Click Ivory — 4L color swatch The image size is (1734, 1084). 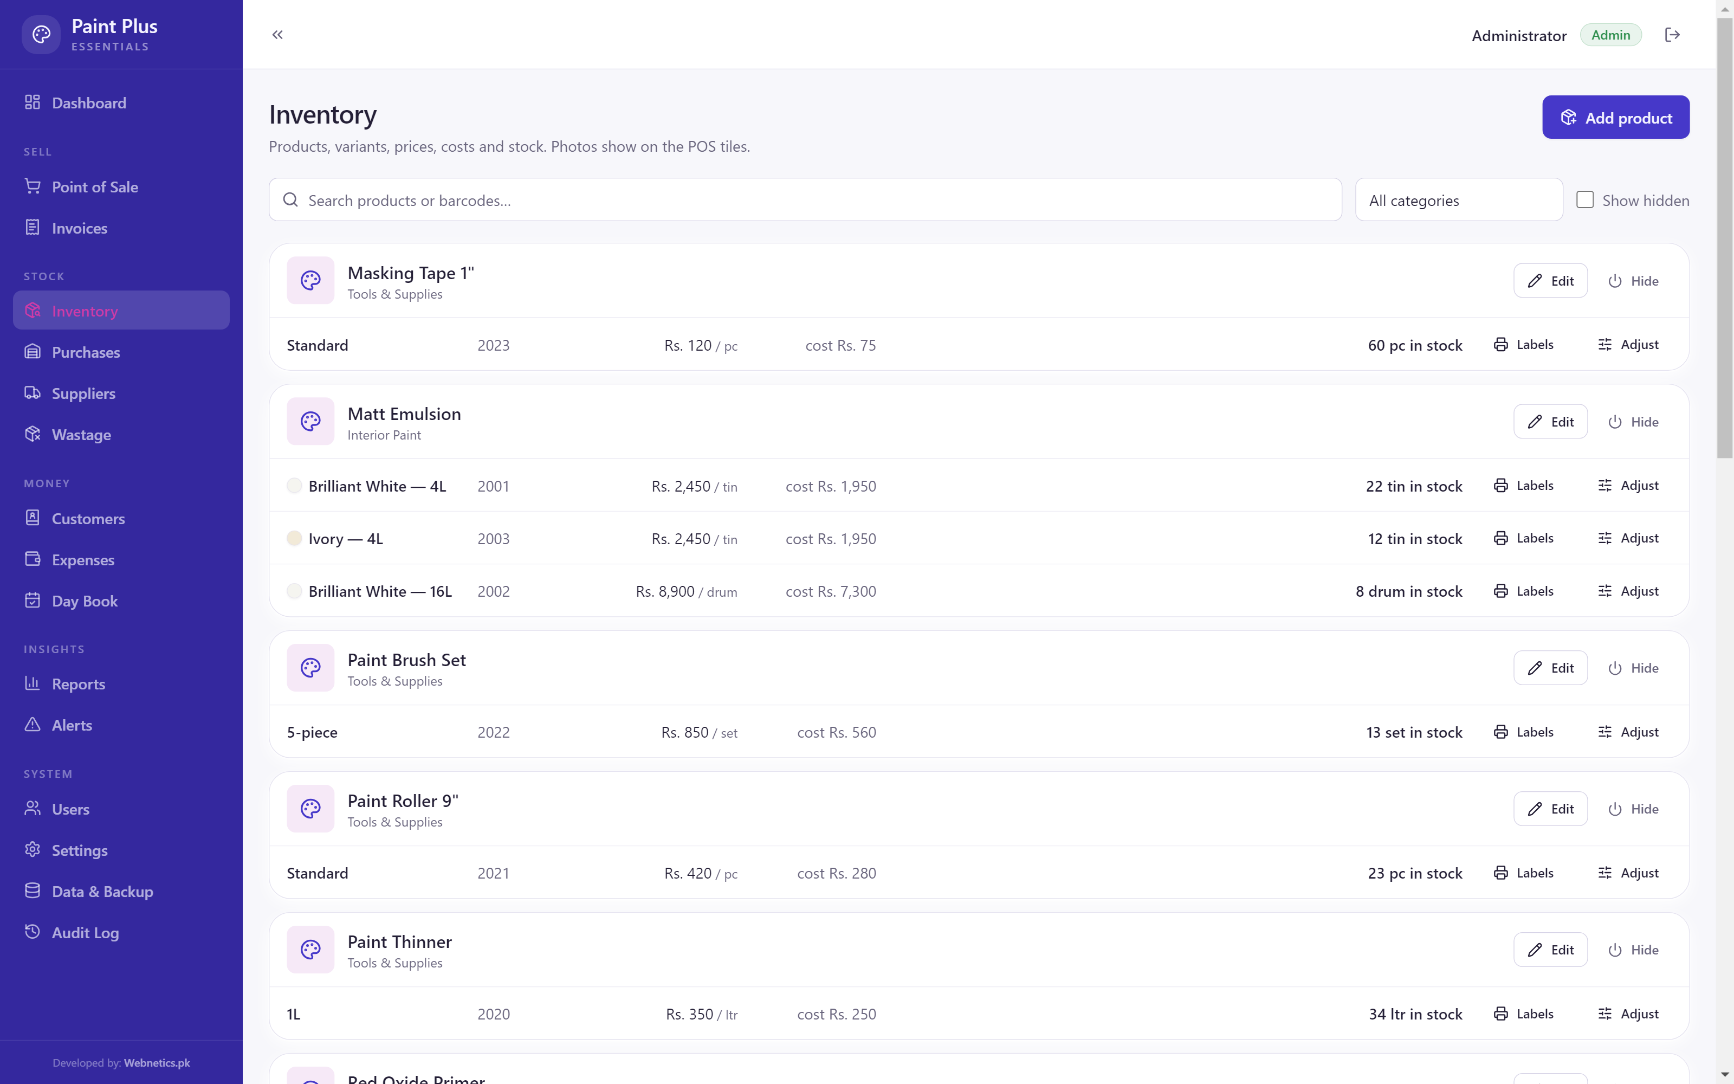coord(294,538)
